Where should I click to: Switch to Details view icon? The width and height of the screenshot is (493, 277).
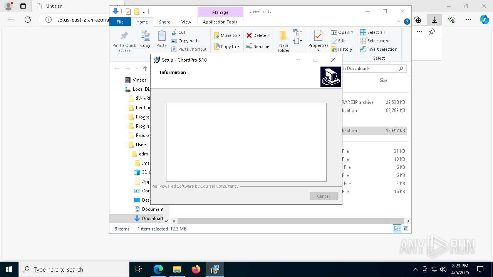(397, 229)
